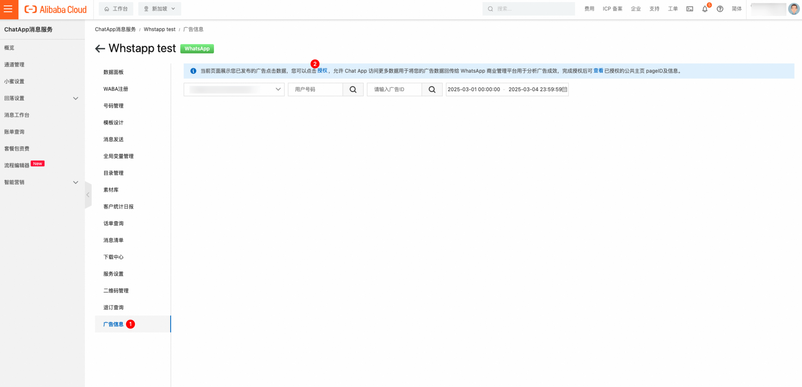Set the start date 2025-03-01 00:00:00
This screenshot has width=802, height=387.
[474, 90]
